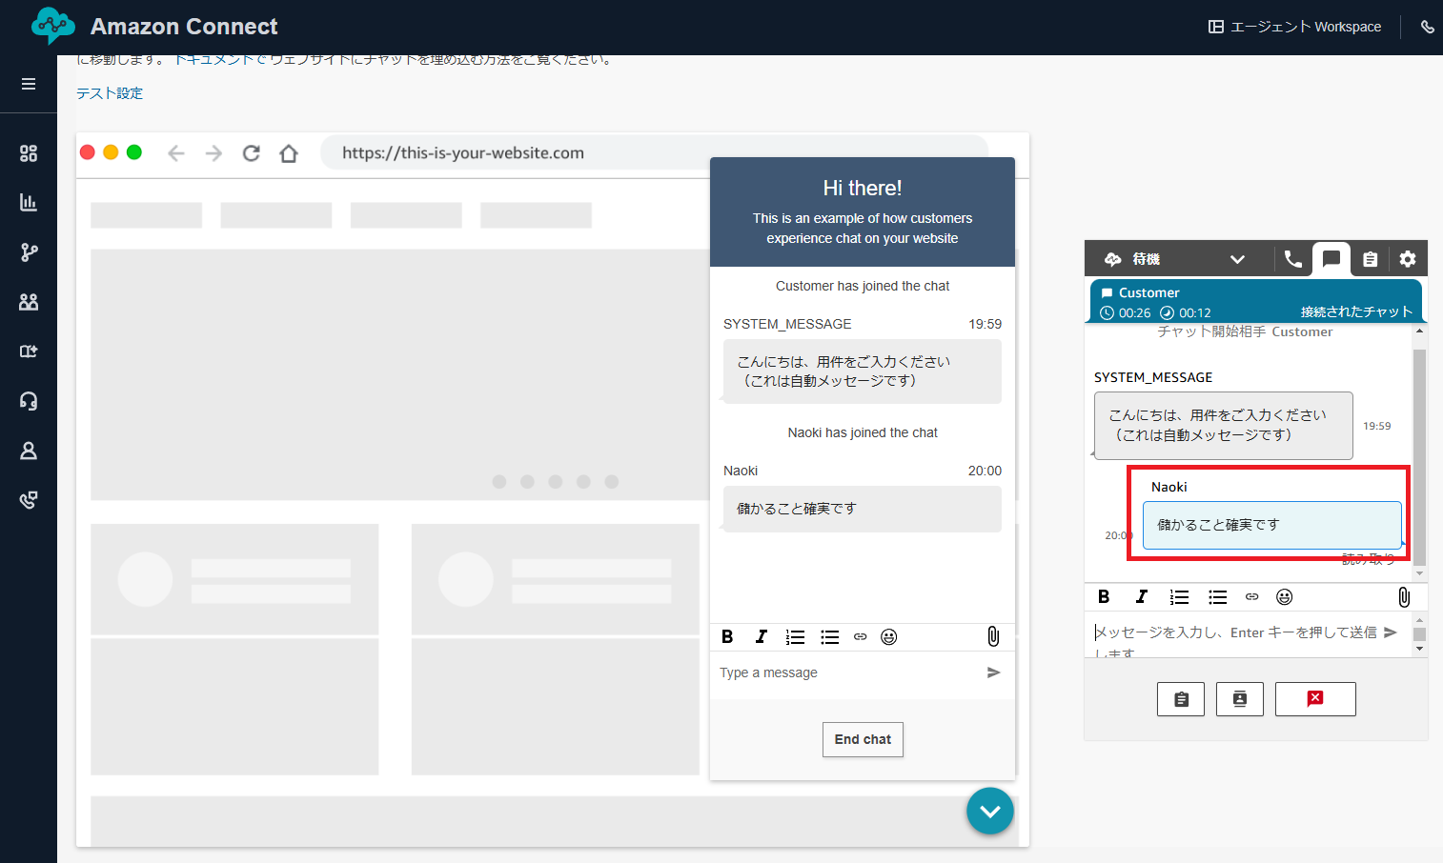Image resolution: width=1443 pixels, height=863 pixels.
Task: Click the agent message input メッセージを入力し
Action: [x=1236, y=635]
